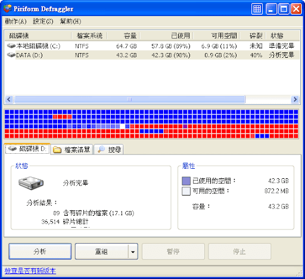Image resolution: width=305 pixels, height=279 pixels.
Task: Click the 可用的空間 color swatch
Action: coord(186,191)
